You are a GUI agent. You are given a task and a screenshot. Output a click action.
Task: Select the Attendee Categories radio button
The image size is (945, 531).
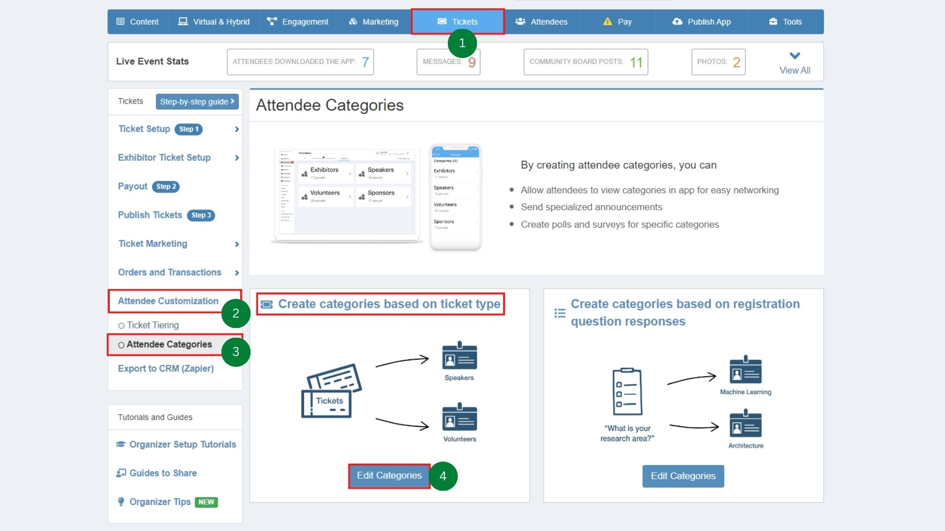pos(122,345)
